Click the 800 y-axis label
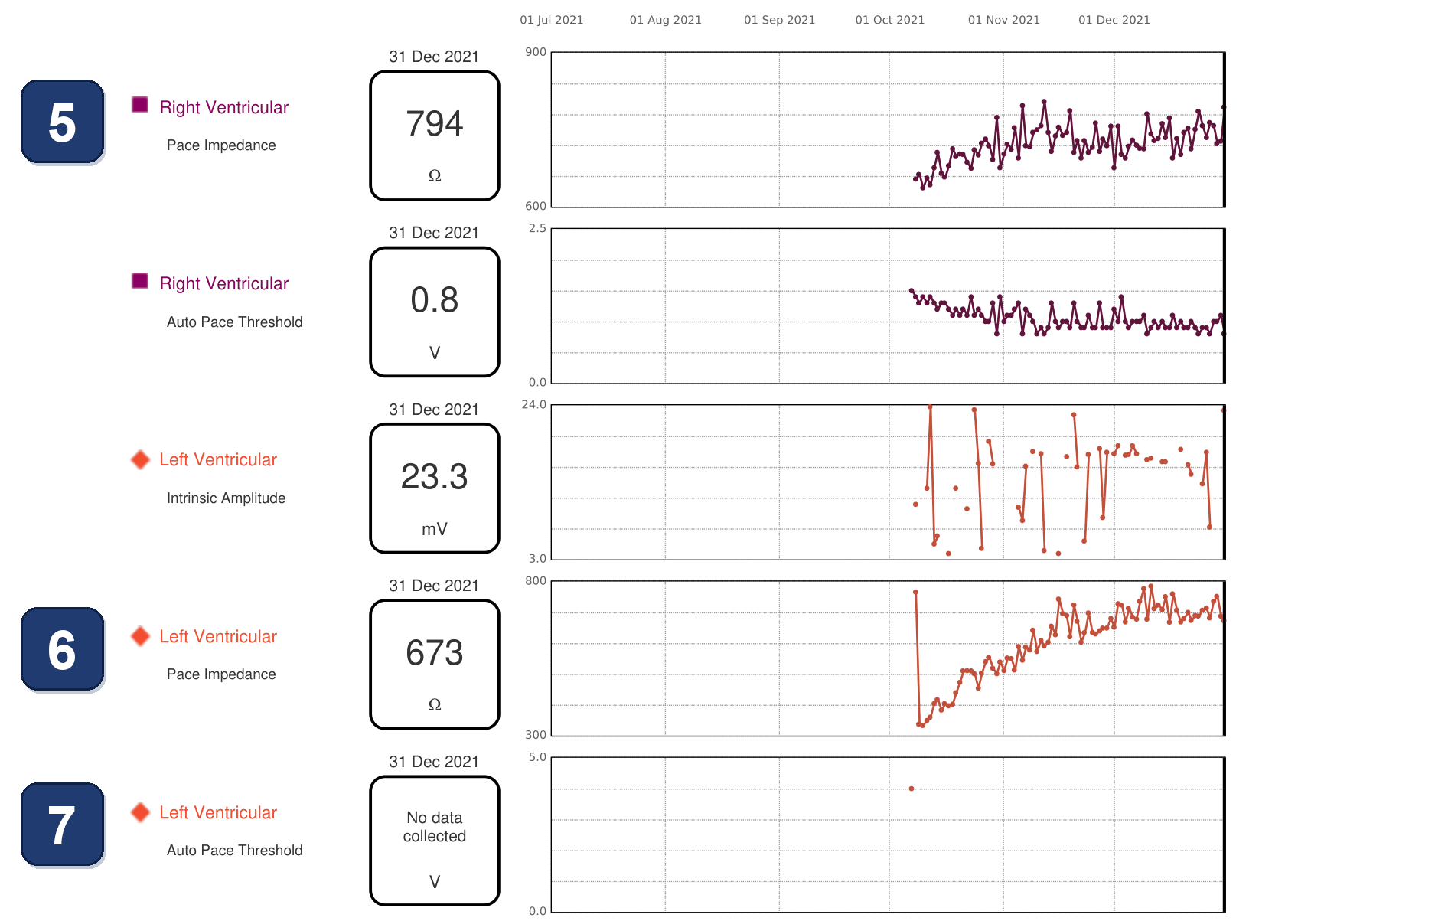This screenshot has height=921, width=1435. tap(536, 580)
